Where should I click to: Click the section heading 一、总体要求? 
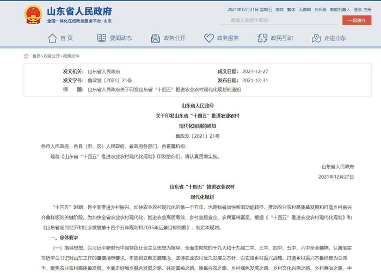[64, 238]
